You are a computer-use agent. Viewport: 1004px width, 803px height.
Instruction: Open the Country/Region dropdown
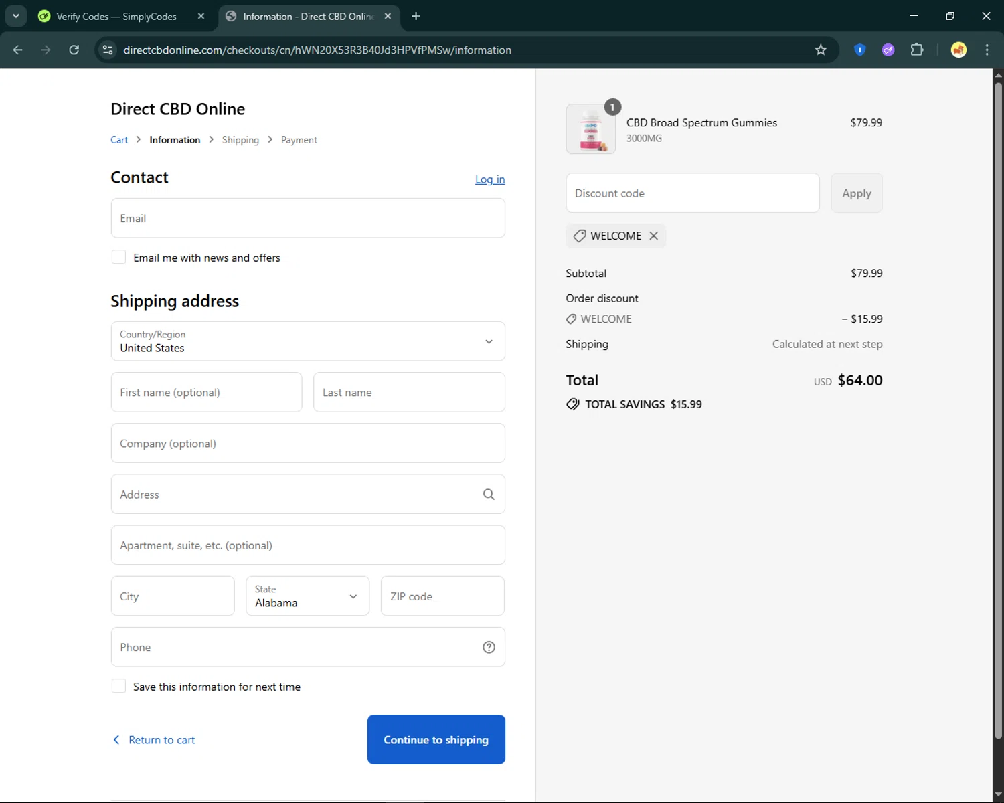point(308,341)
